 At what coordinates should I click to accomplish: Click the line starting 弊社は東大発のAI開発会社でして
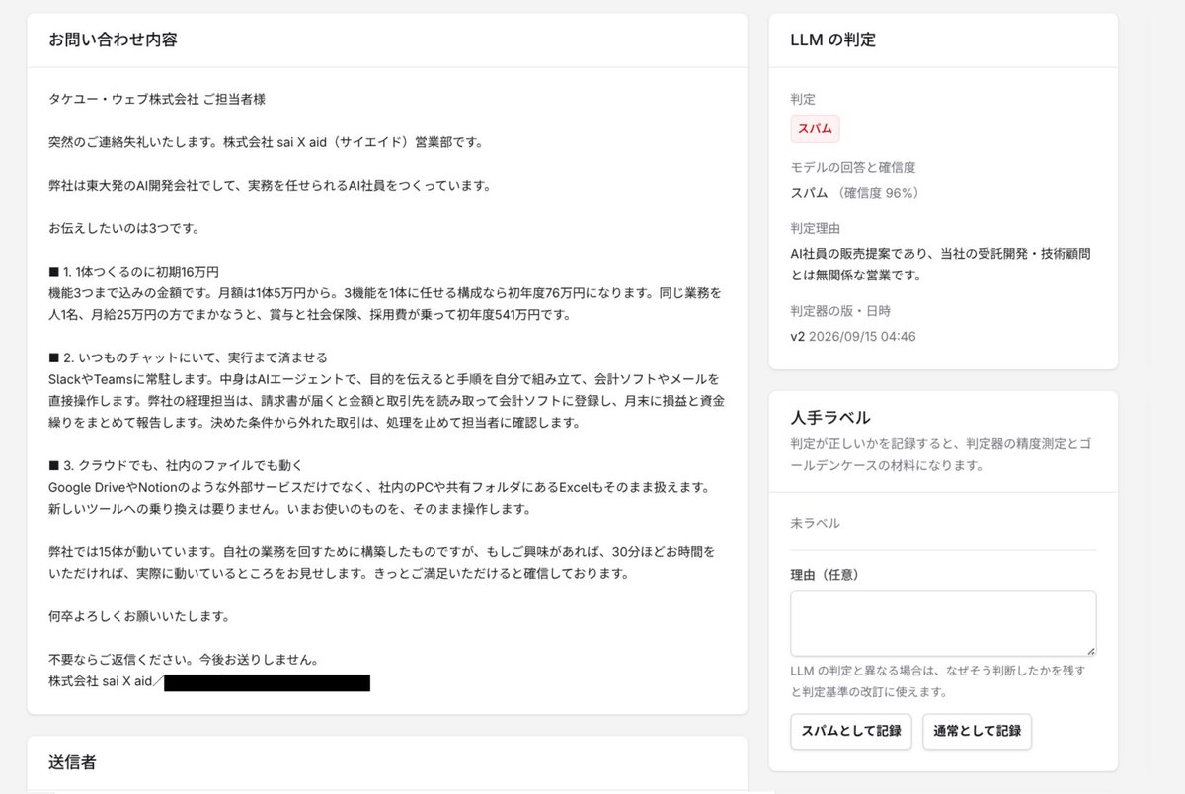[x=270, y=185]
